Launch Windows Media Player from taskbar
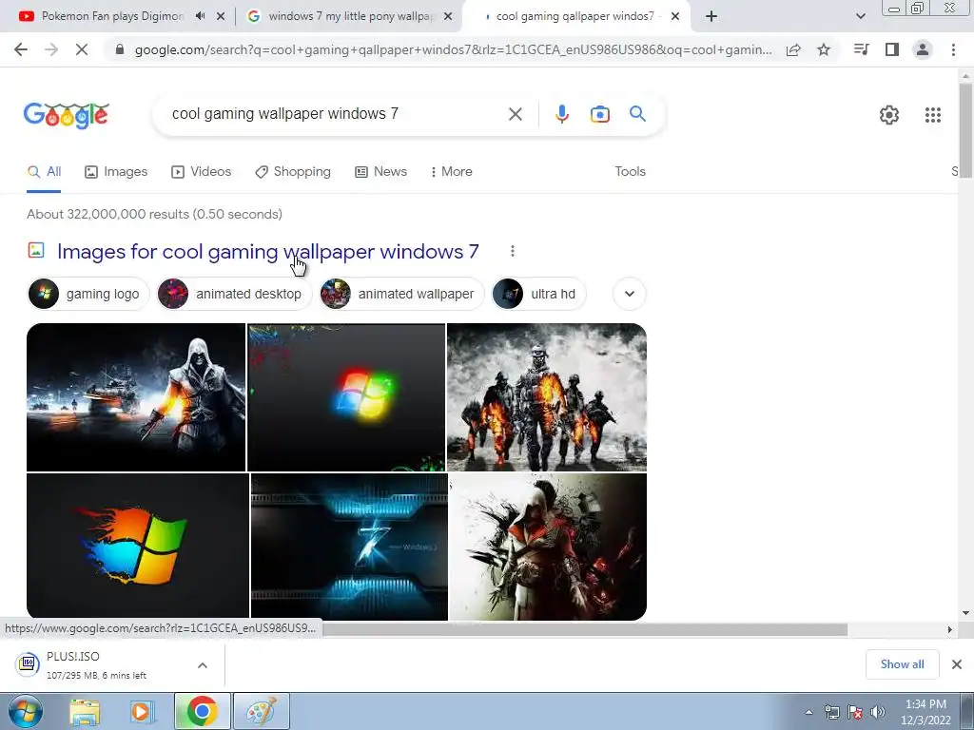This screenshot has width=974, height=730. (x=143, y=711)
